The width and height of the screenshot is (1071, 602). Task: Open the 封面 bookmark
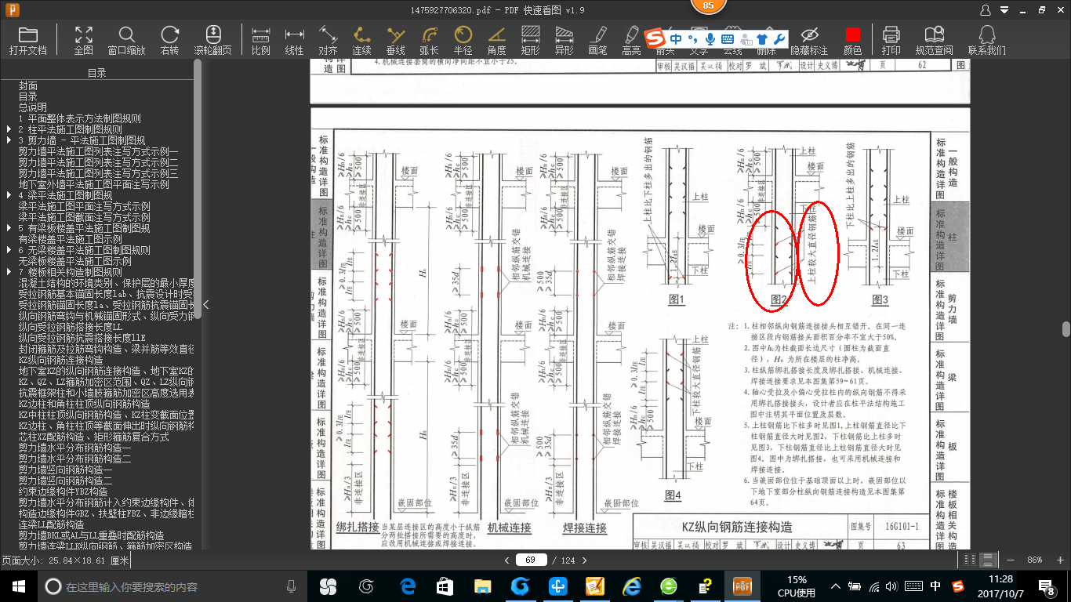28,85
